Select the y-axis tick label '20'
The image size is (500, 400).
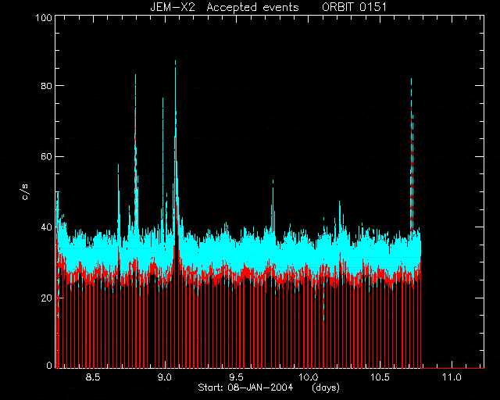click(46, 298)
